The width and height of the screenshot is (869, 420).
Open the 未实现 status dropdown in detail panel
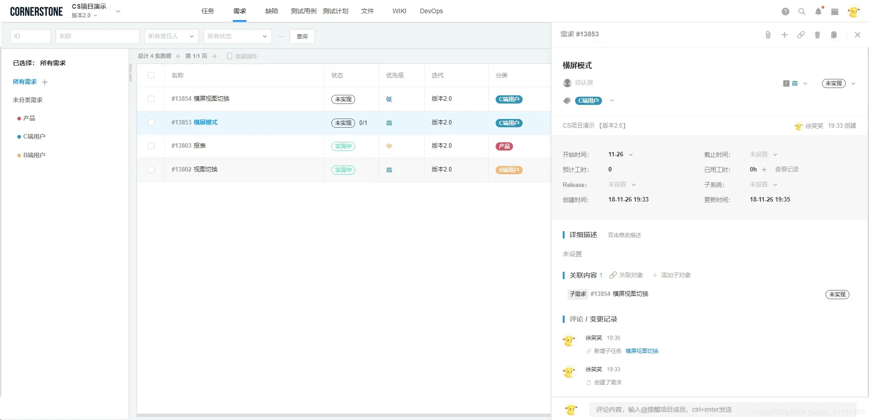[853, 83]
